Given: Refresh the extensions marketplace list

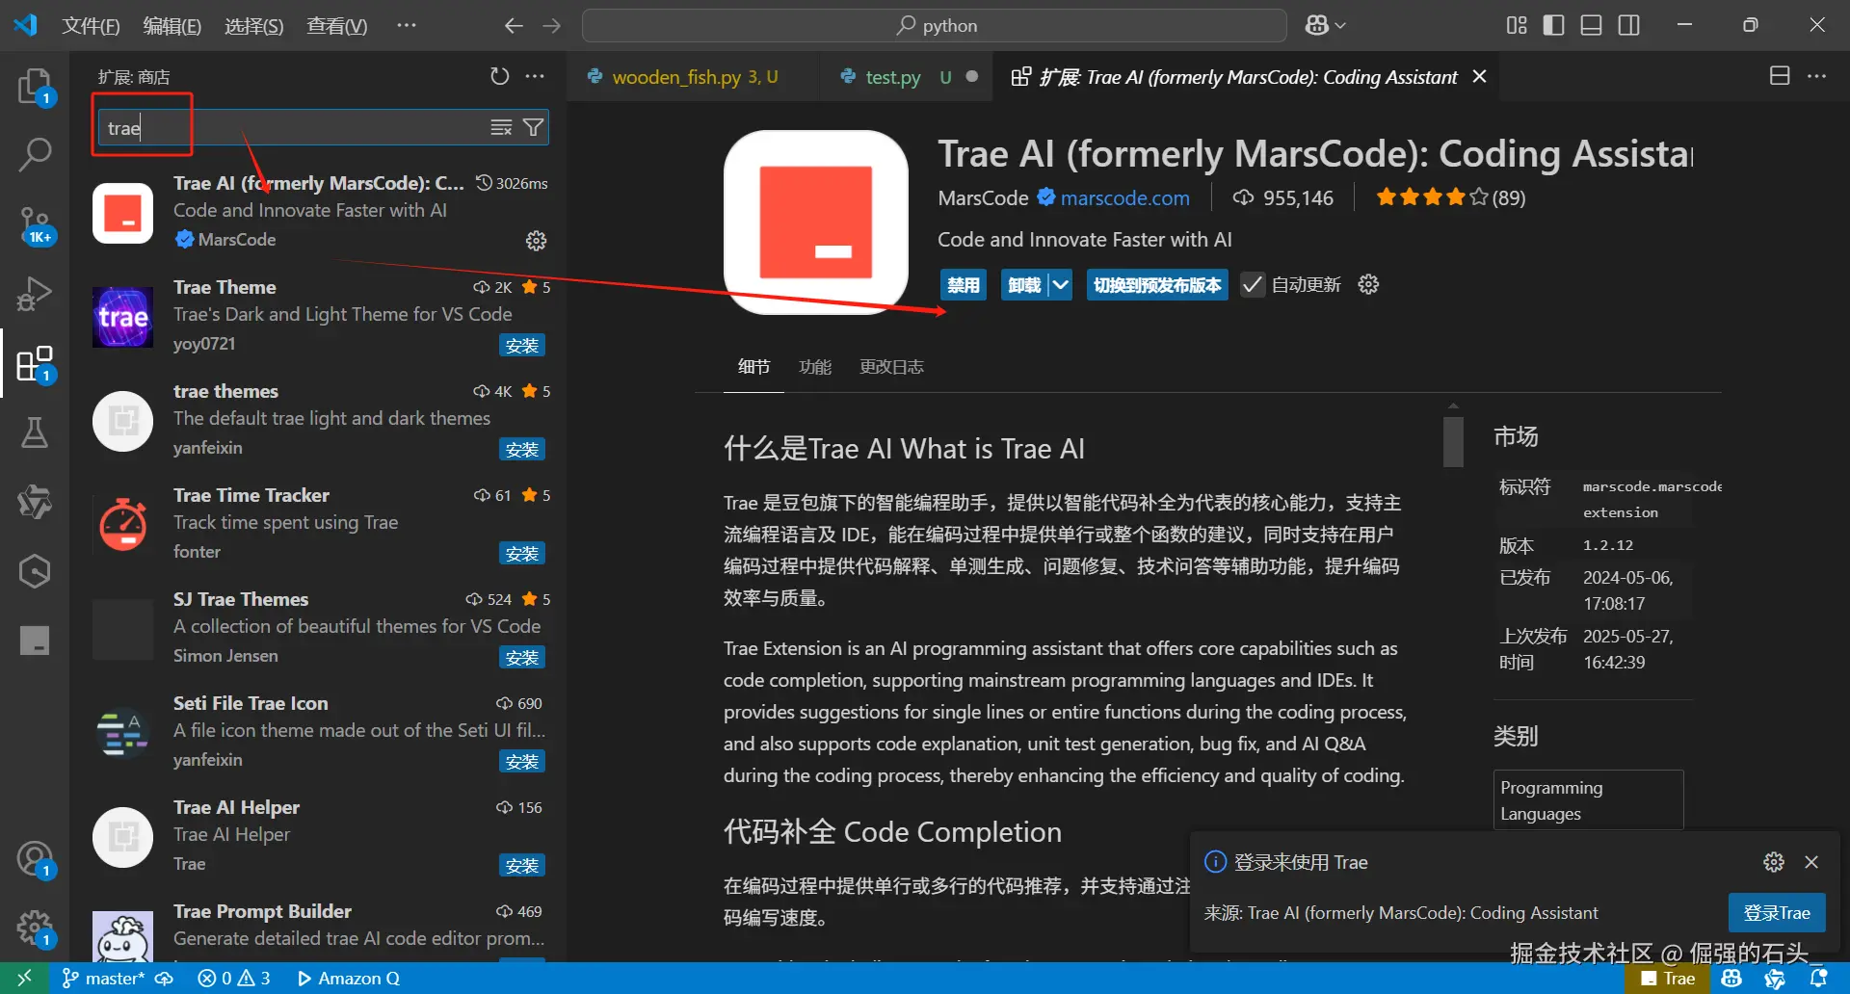Looking at the screenshot, I should (499, 76).
